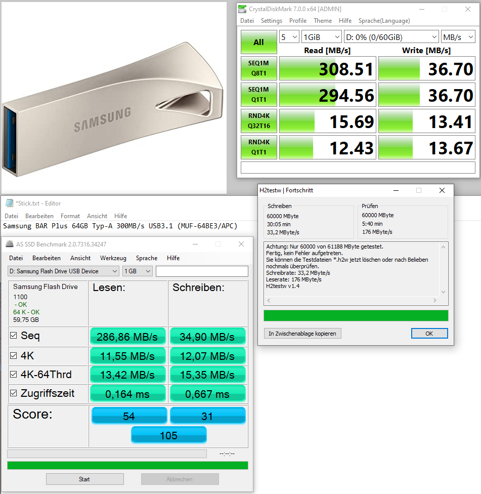Click the CrystalDiskMark app icon in title bar
481x494 pixels.
tap(242, 9)
